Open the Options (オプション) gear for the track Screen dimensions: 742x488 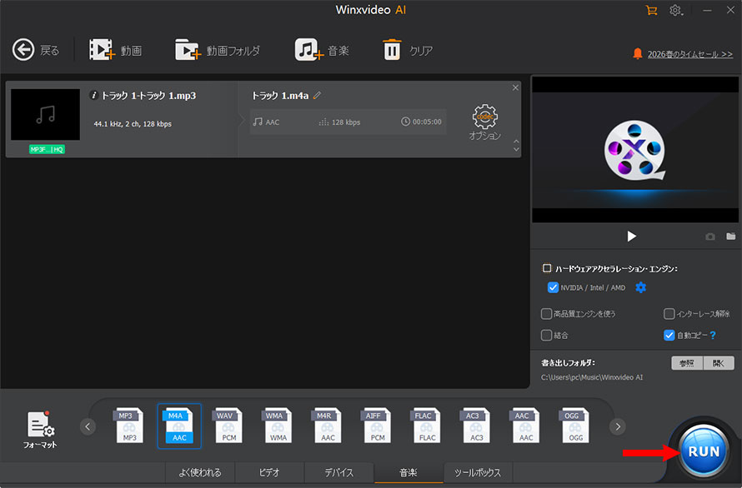coord(484,117)
